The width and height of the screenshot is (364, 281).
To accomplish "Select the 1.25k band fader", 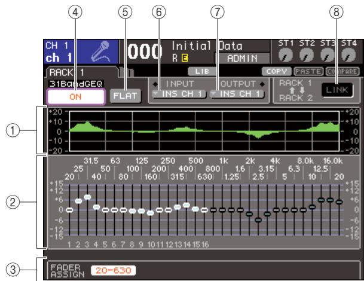I will (231, 210).
